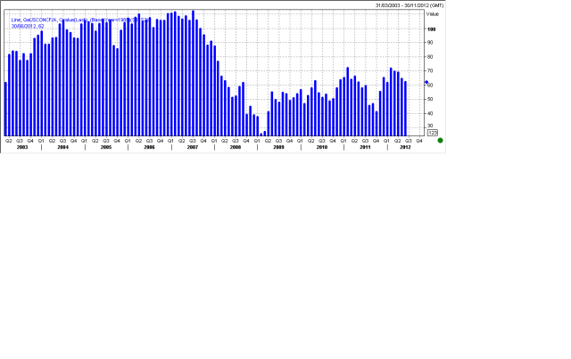Click the lowest bar in early 2009
The height and width of the screenshot is (359, 571).
[261, 134]
